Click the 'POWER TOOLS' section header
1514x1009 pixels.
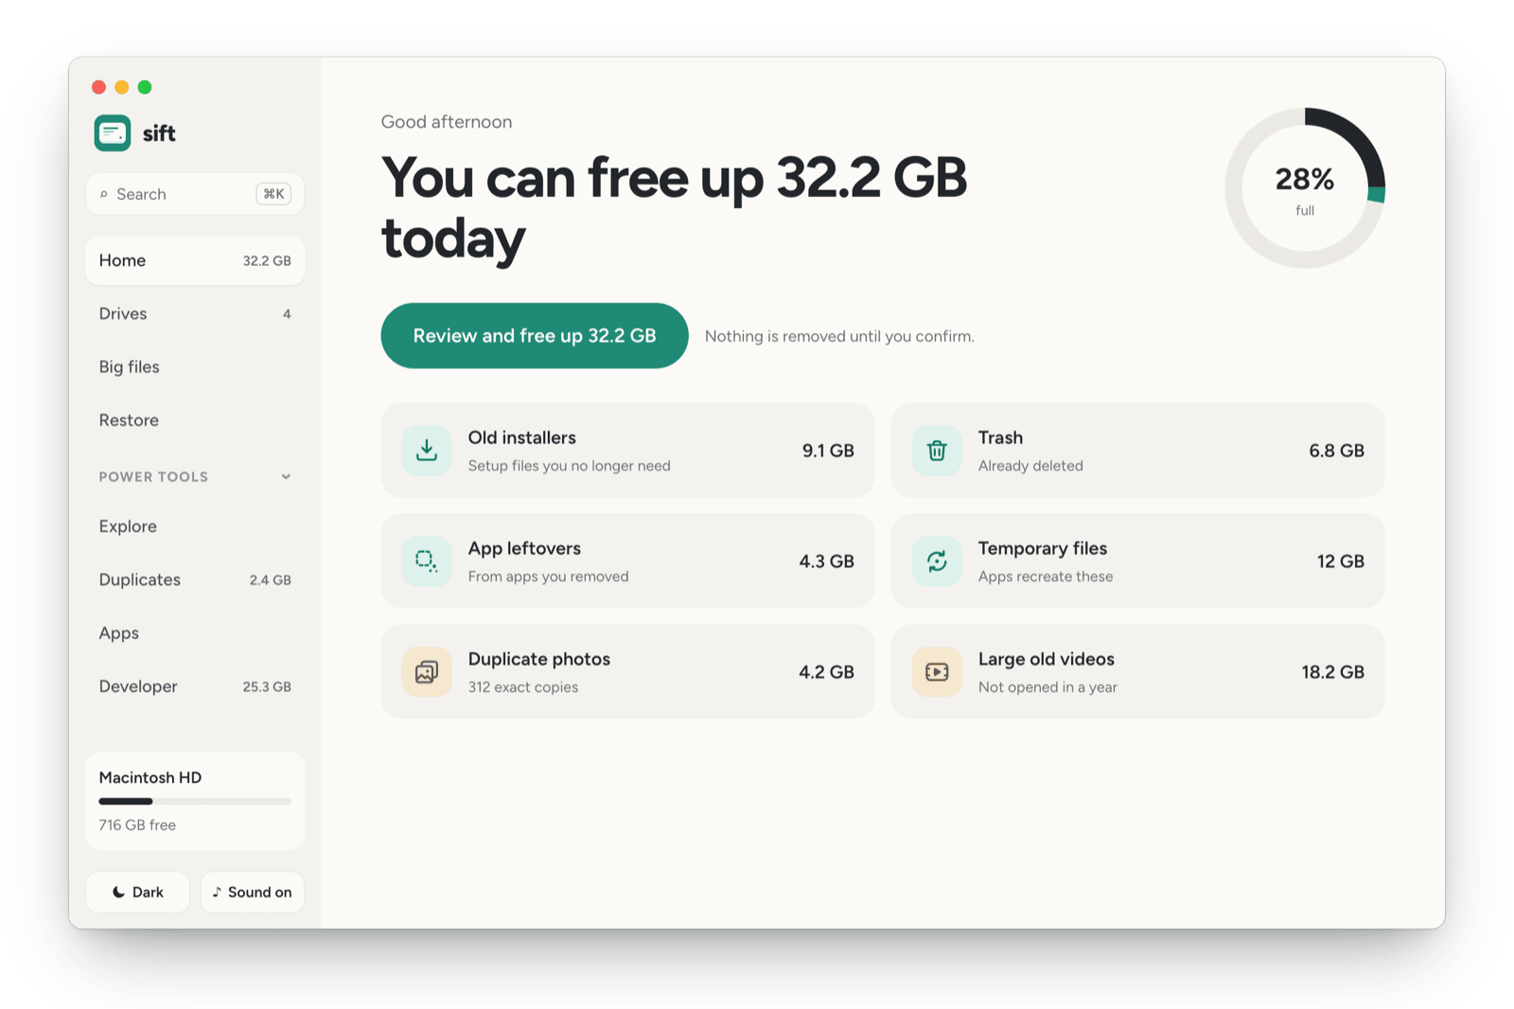(153, 477)
